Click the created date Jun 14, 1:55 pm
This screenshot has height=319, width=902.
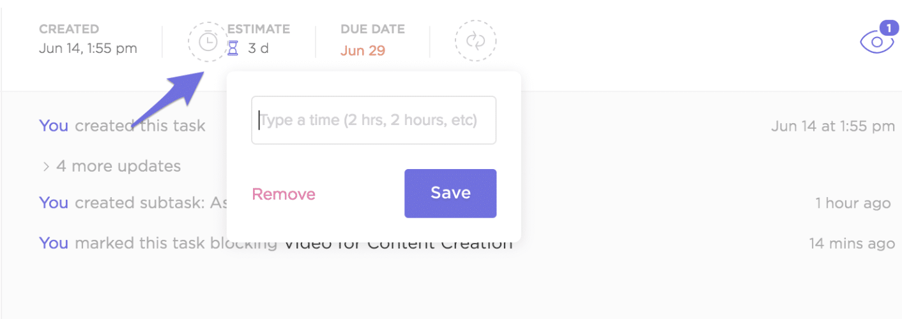click(88, 48)
